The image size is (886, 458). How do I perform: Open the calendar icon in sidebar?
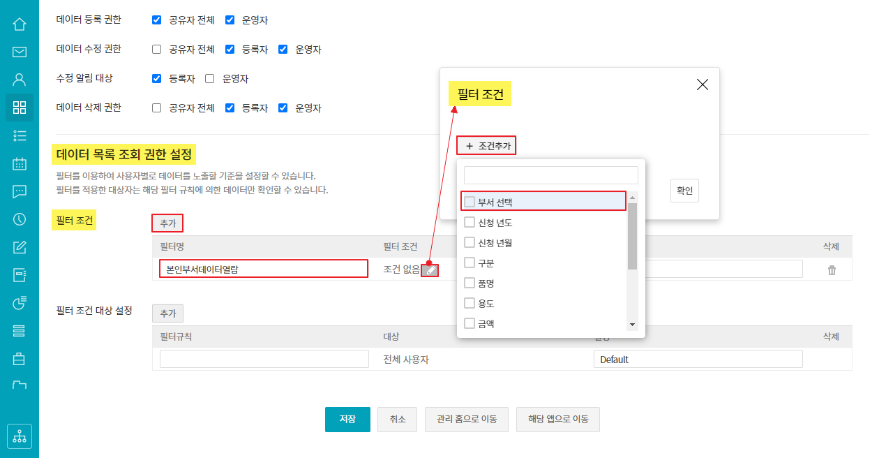point(20,164)
